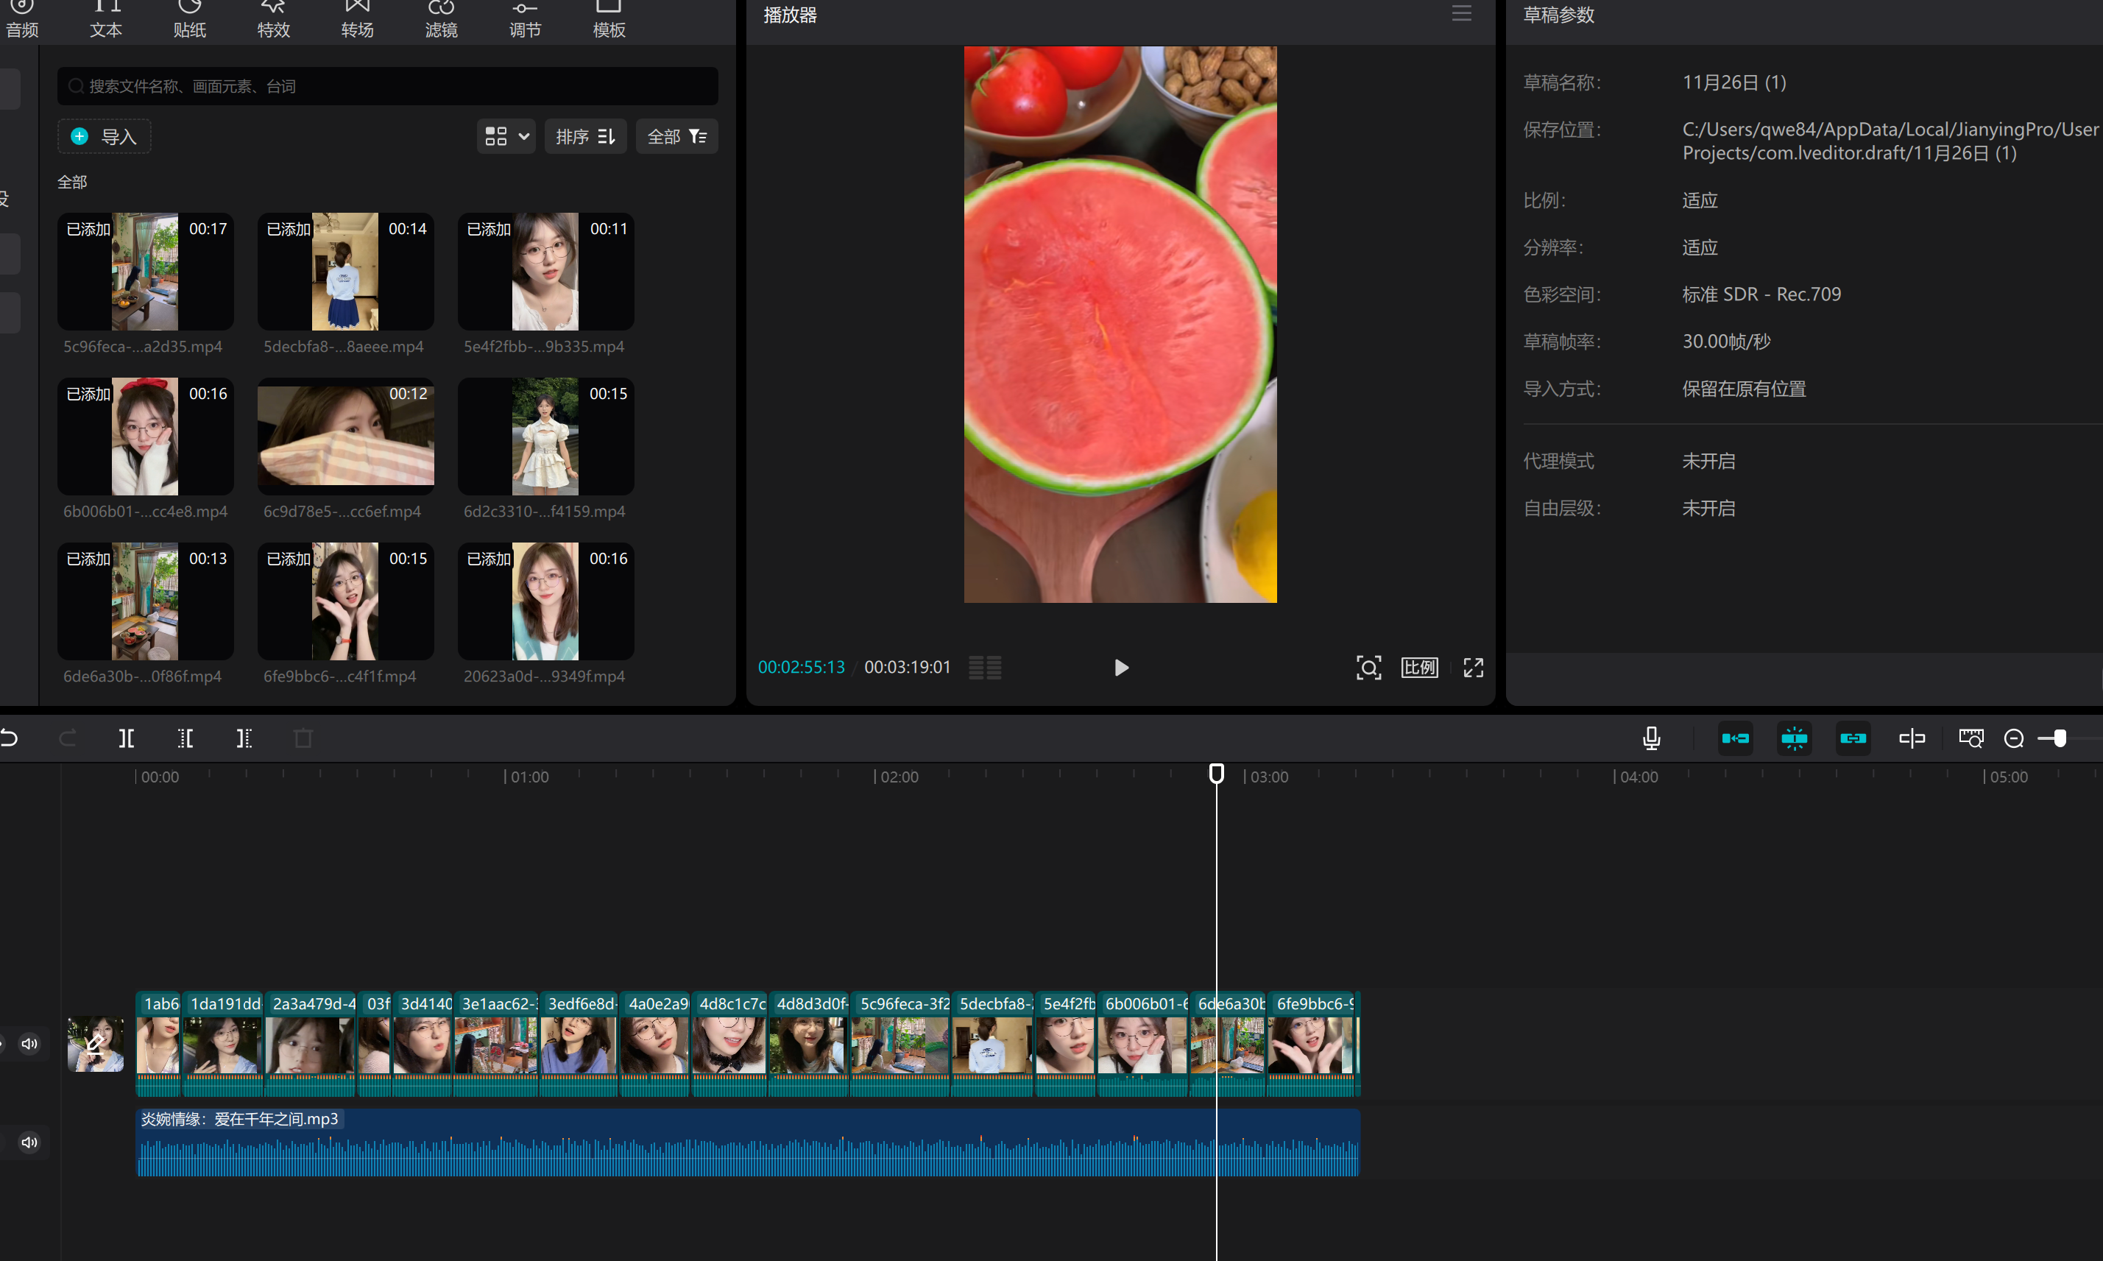Select the 20623a0d media thumbnail

546,601
